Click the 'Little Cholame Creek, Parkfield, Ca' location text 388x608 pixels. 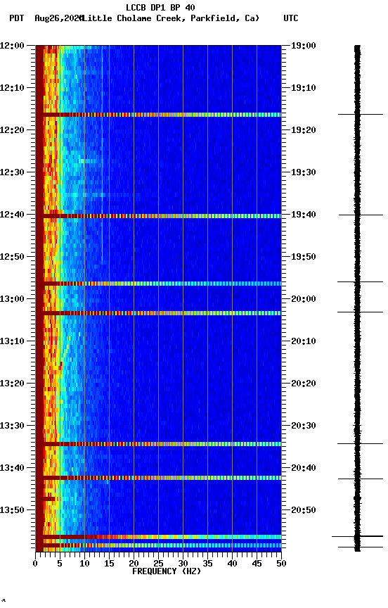pyautogui.click(x=170, y=18)
